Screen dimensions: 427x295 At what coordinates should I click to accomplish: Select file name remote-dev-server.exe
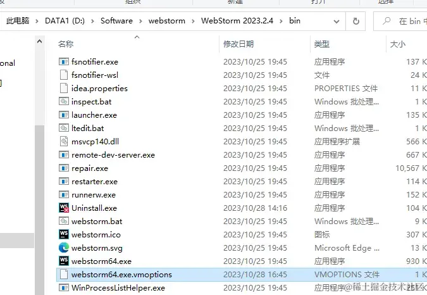point(113,154)
